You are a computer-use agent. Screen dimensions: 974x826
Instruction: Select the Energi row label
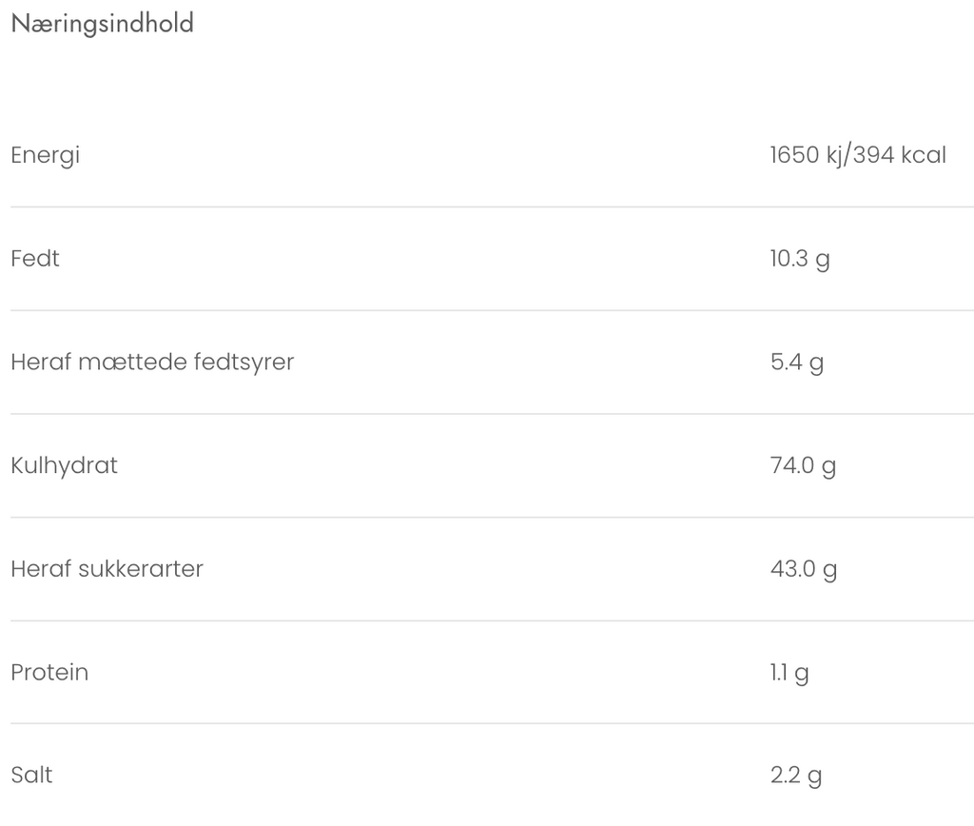(45, 155)
